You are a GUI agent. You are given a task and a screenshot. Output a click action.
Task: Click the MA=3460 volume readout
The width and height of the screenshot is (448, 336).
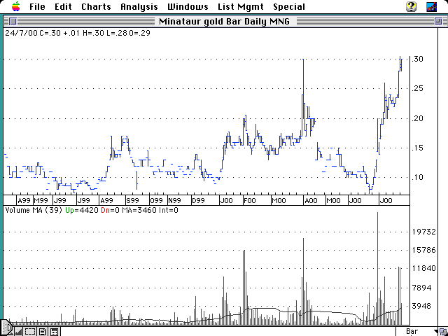[x=139, y=210]
